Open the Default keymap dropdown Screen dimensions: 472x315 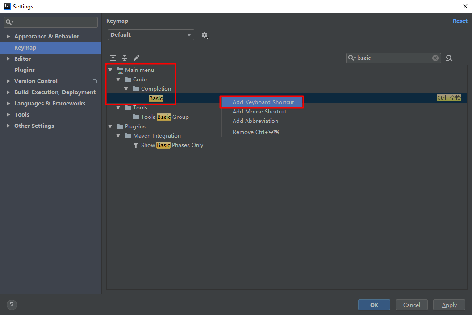coord(151,35)
